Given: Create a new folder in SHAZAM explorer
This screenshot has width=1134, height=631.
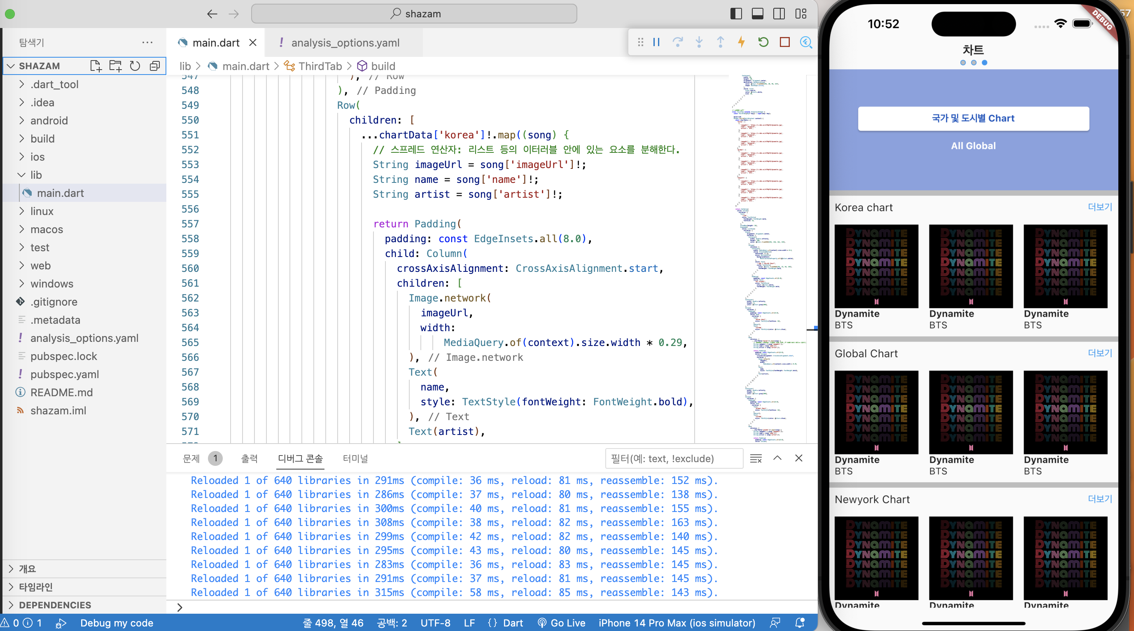Looking at the screenshot, I should 115,66.
